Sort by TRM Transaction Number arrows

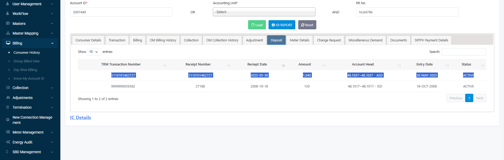coord(165,65)
